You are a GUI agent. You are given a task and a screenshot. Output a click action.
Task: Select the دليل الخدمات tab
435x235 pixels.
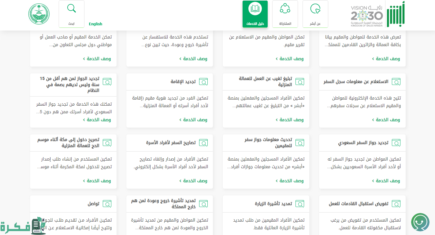pos(255,14)
